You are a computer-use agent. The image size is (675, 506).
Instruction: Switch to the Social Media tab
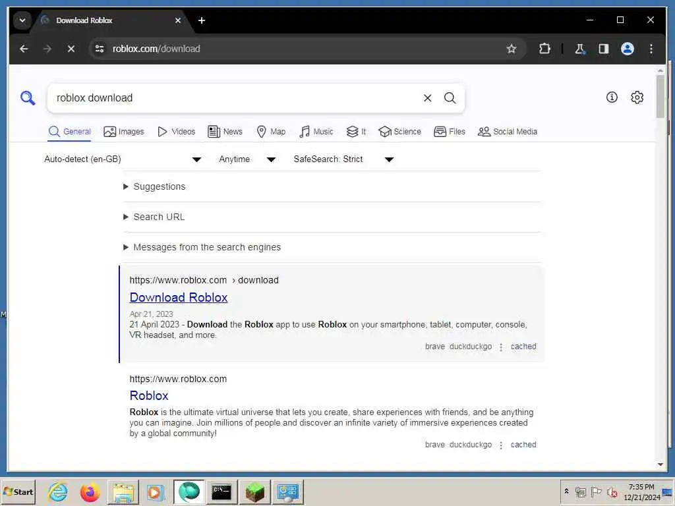coord(508,132)
